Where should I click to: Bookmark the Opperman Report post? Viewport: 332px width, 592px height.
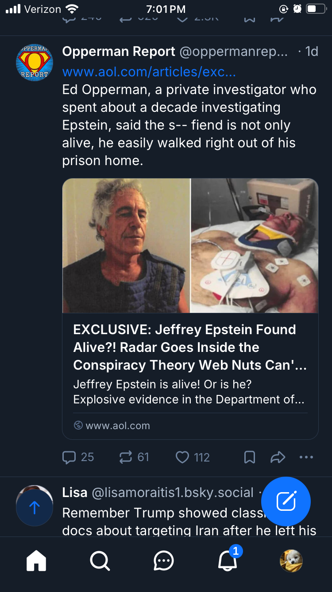(x=250, y=457)
